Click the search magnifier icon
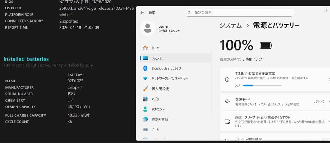The width and height of the screenshot is (330, 143). pyautogui.click(x=189, y=12)
